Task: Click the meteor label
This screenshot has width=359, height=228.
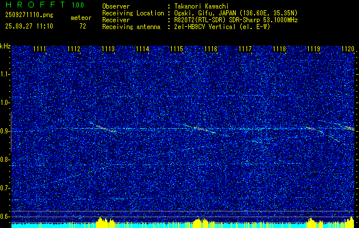Action: (81, 18)
